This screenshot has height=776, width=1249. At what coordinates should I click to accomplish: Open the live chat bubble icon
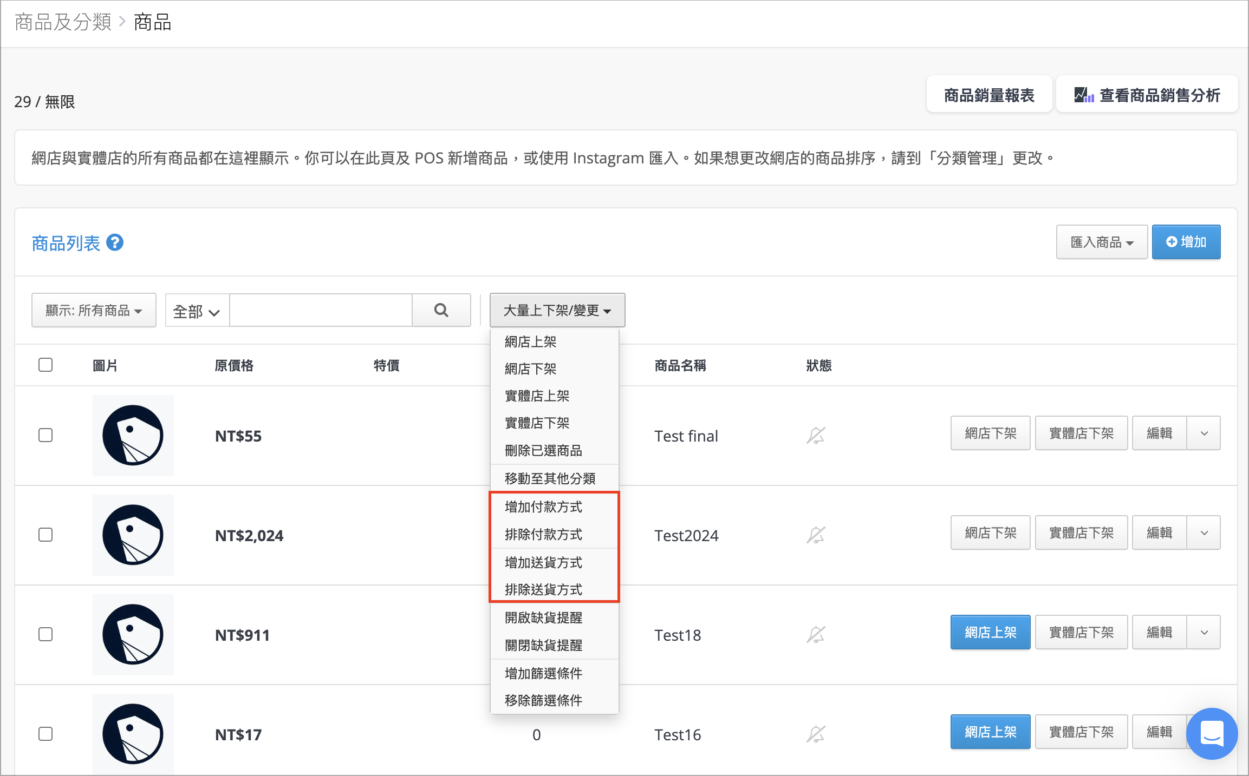pyautogui.click(x=1212, y=733)
